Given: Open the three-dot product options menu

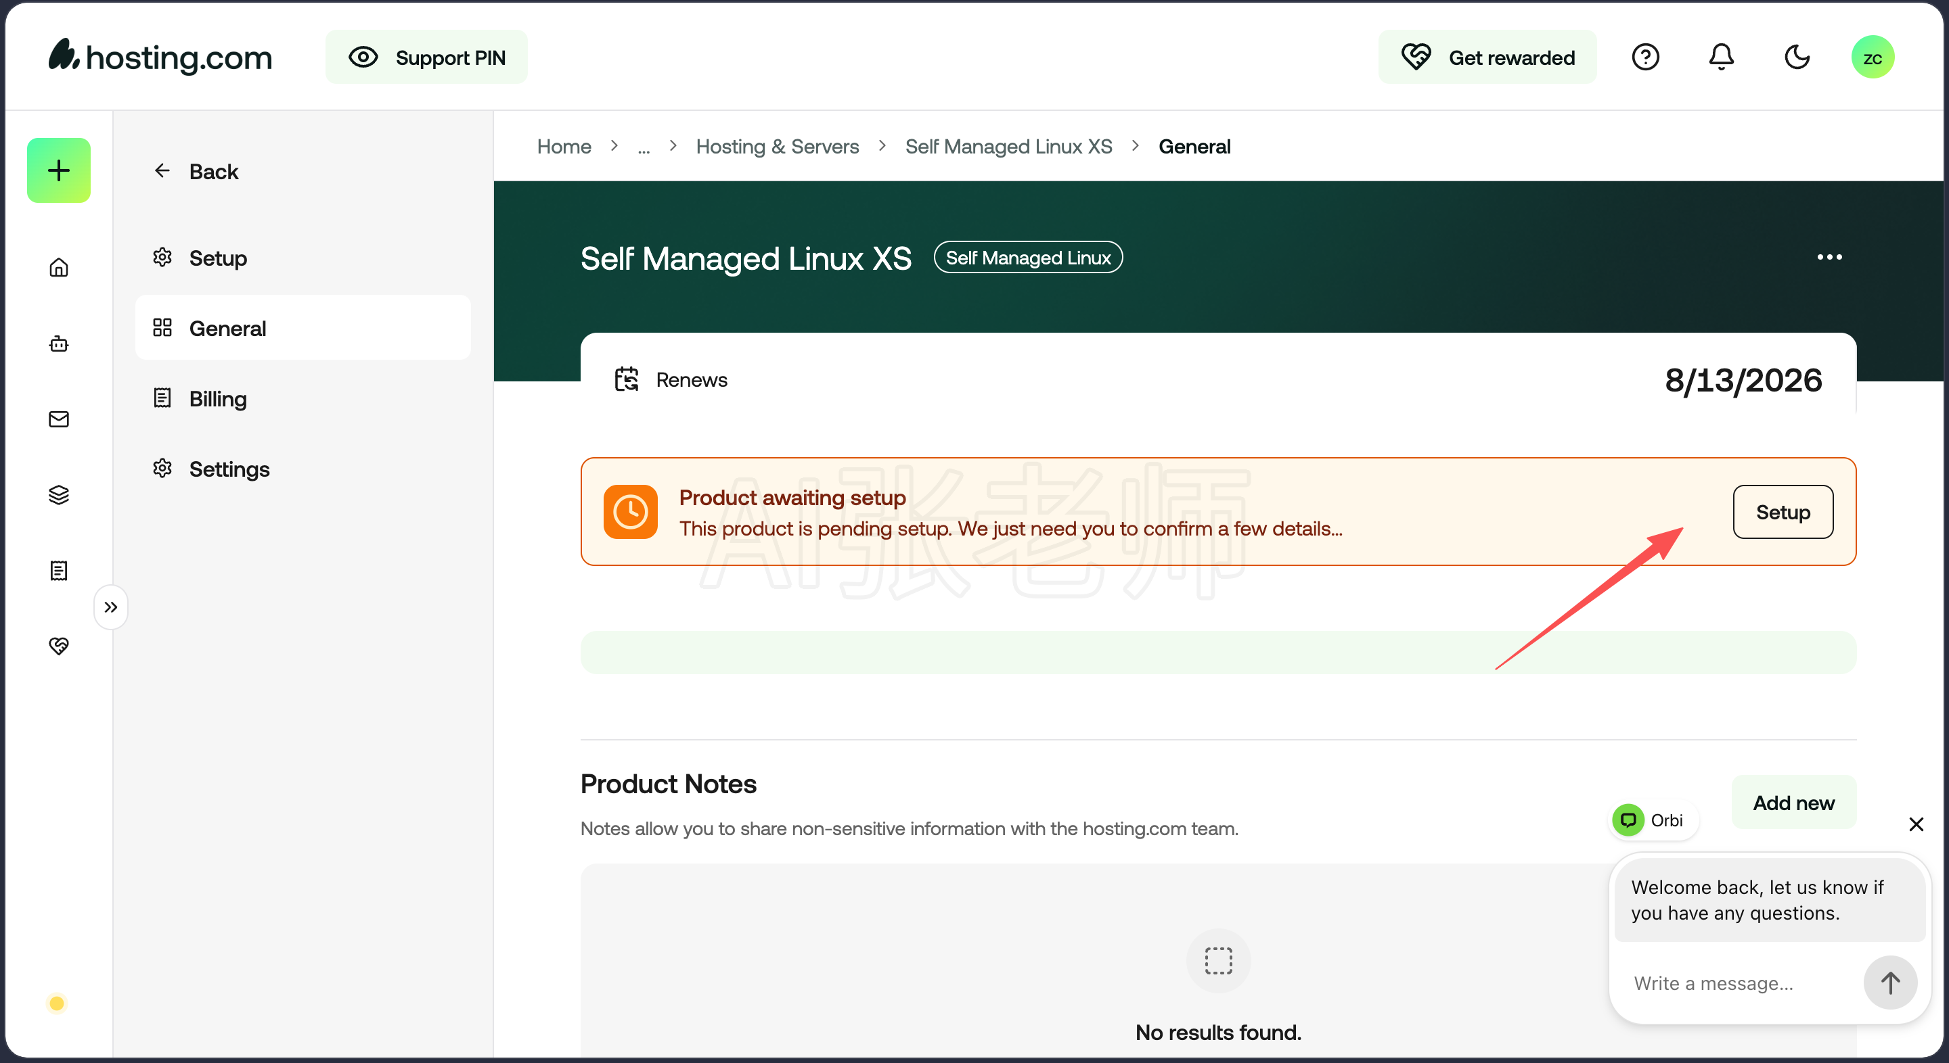Looking at the screenshot, I should point(1829,257).
